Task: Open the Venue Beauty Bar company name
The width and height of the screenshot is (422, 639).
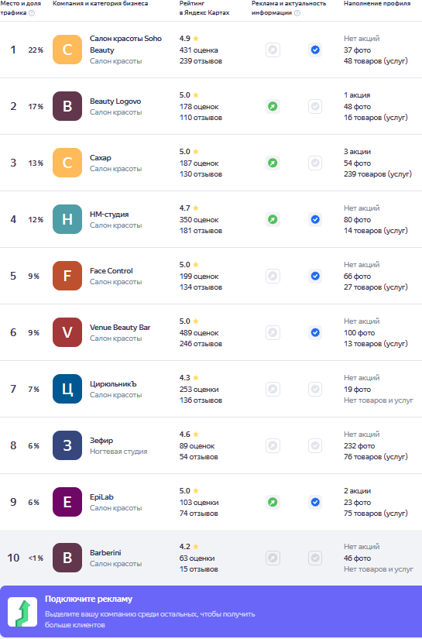Action: point(120,327)
